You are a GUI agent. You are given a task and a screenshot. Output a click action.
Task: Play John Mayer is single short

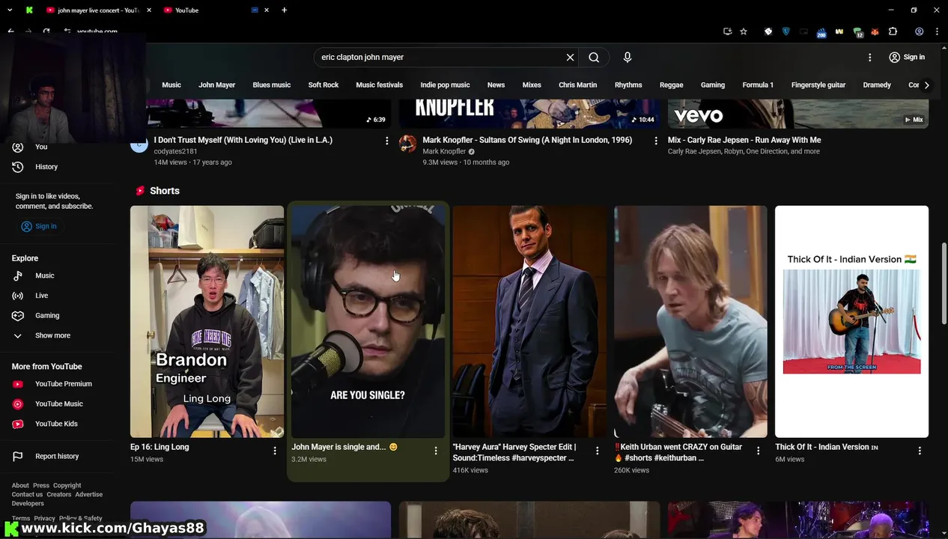click(368, 321)
